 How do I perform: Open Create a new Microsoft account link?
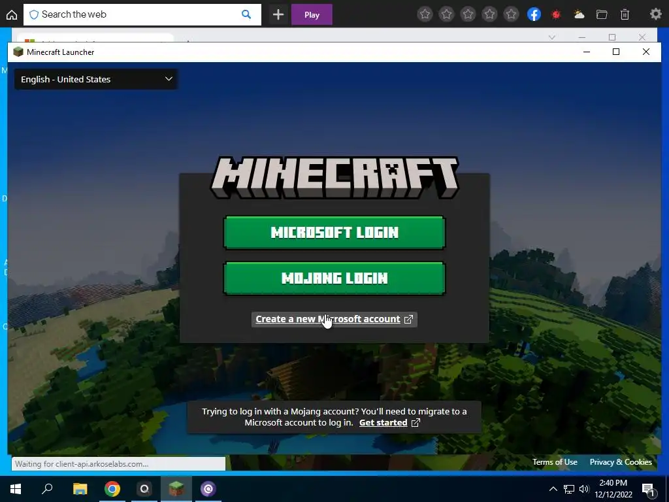[x=334, y=319]
